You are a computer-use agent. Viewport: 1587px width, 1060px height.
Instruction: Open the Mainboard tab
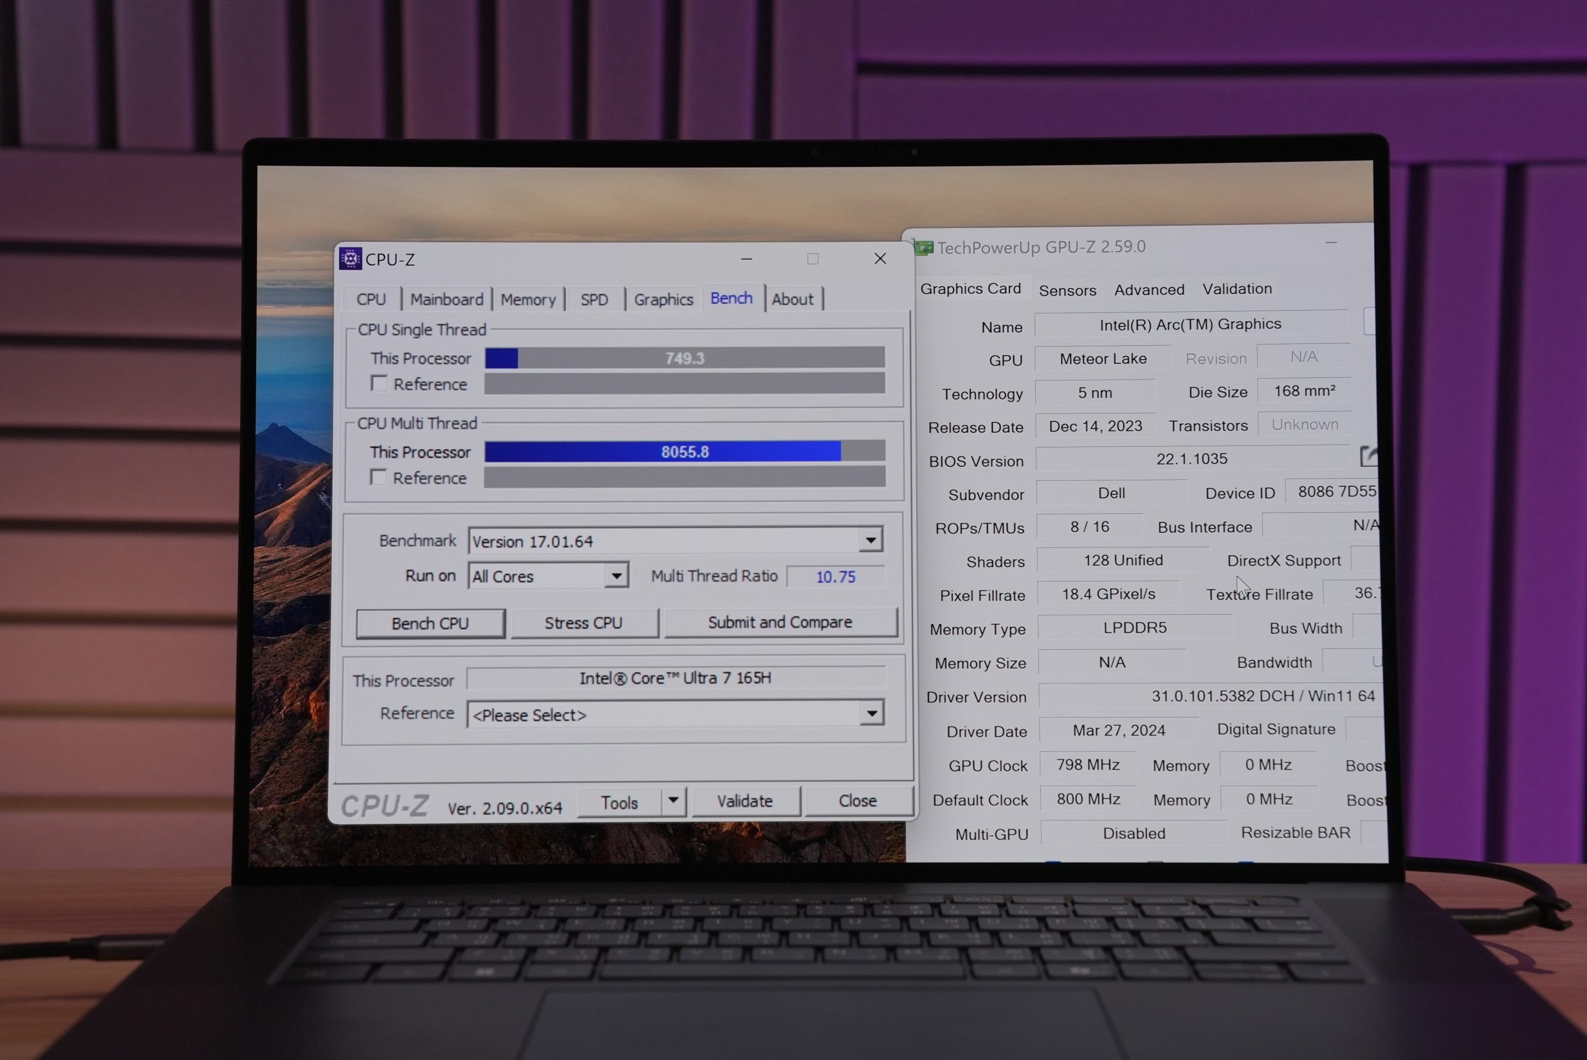447,299
